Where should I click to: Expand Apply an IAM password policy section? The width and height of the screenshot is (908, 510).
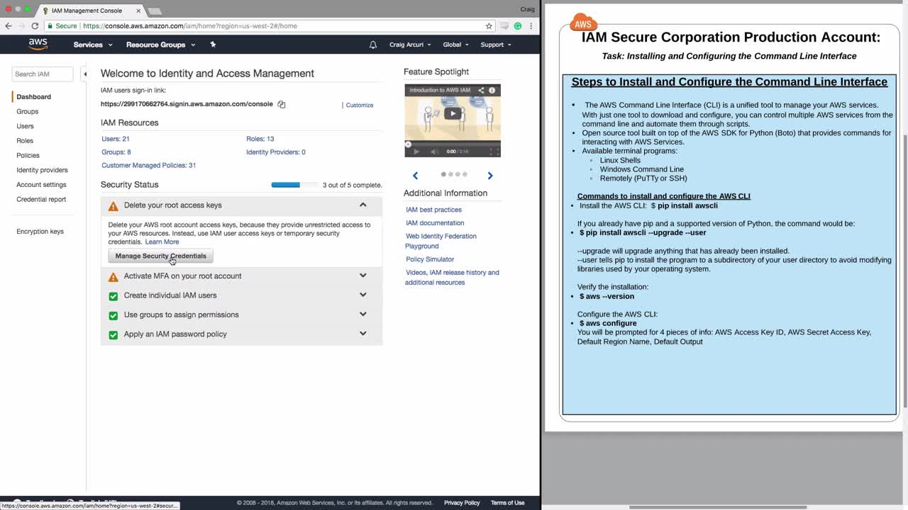(362, 333)
